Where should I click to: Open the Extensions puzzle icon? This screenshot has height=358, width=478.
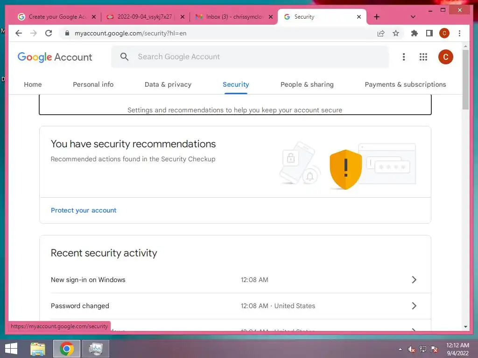pyautogui.click(x=415, y=33)
